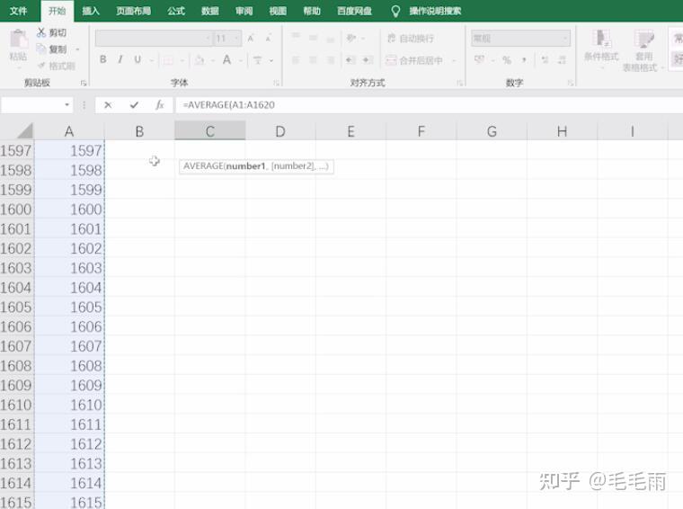The height and width of the screenshot is (509, 683).
Task: Click the Center alignment icon
Action: (313, 60)
